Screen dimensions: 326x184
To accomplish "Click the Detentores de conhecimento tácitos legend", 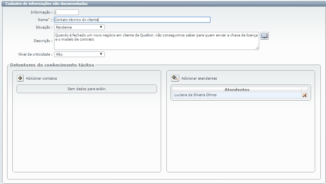I will [x=52, y=65].
